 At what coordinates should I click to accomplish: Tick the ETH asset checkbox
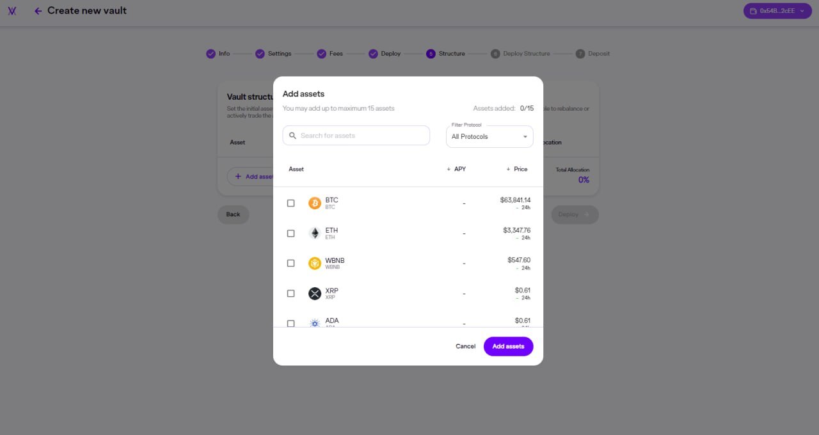(291, 233)
